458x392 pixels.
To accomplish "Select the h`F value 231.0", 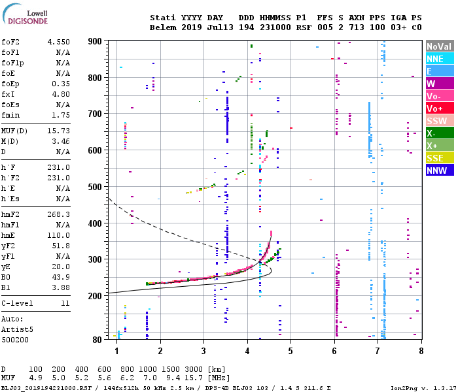I will (59, 167).
